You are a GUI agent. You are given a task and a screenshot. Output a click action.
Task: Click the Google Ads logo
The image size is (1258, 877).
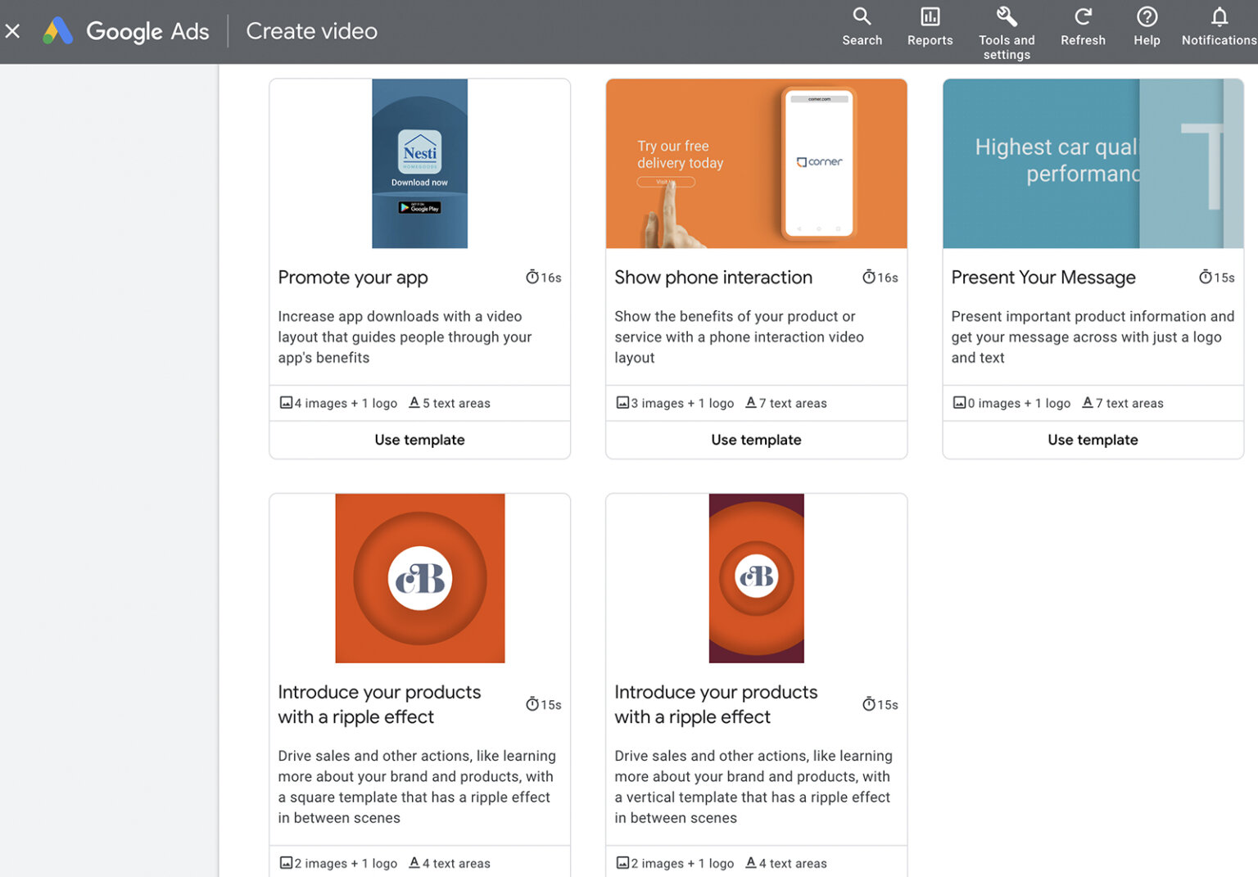[57, 31]
